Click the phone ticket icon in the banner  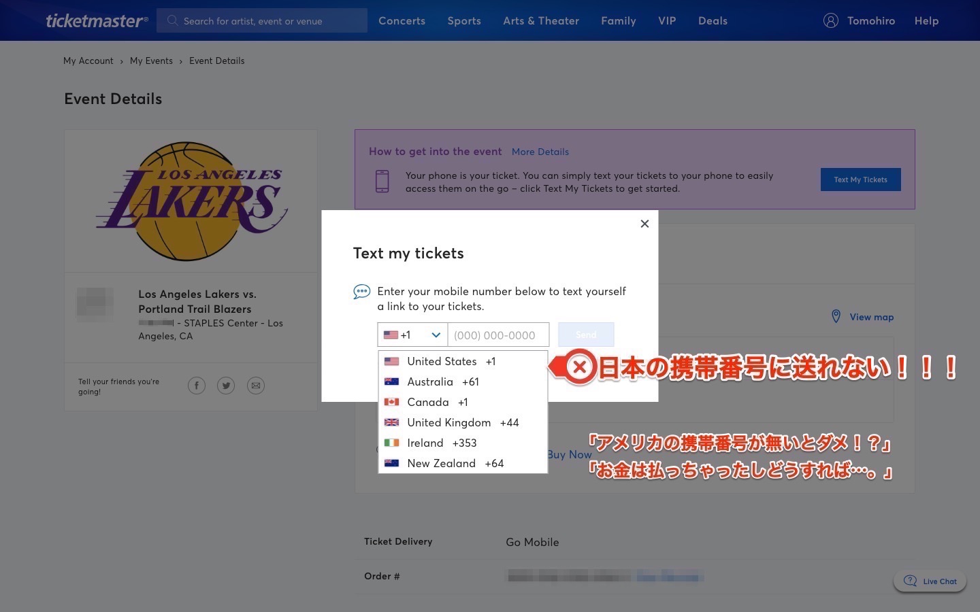[382, 181]
